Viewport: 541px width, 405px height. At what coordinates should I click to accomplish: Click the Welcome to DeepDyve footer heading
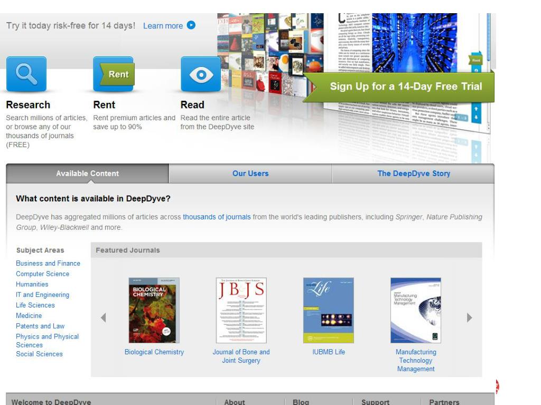[x=51, y=402]
